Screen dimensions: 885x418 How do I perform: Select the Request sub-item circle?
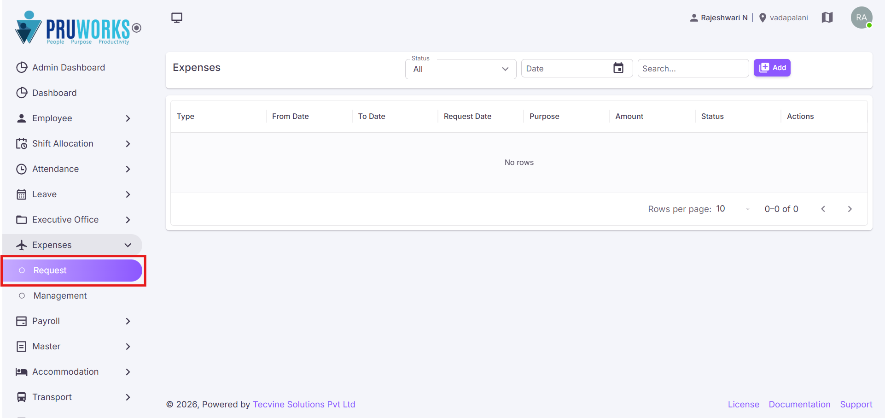pos(22,270)
